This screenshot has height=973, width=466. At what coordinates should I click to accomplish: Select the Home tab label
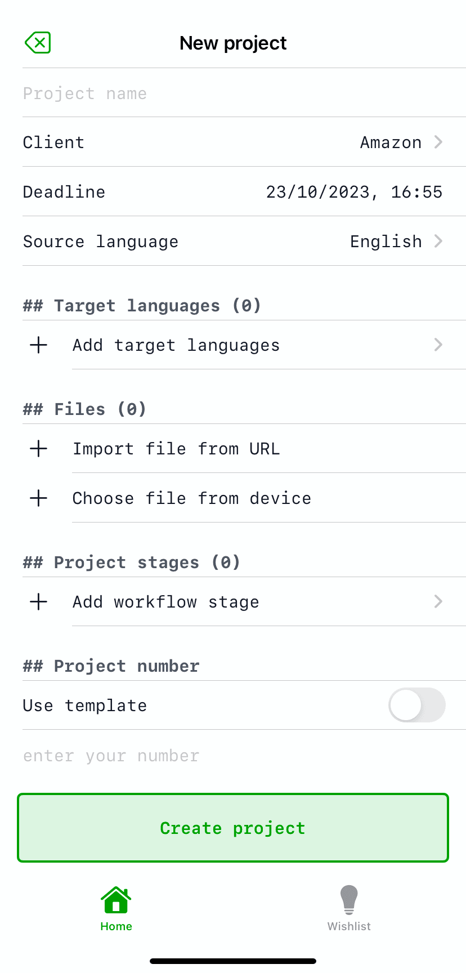116,926
